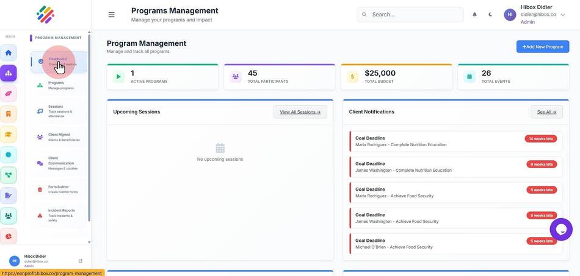Viewport: 580px width, 276px height.
Task: Click the calendar icon for Total Events
Action: (x=469, y=77)
